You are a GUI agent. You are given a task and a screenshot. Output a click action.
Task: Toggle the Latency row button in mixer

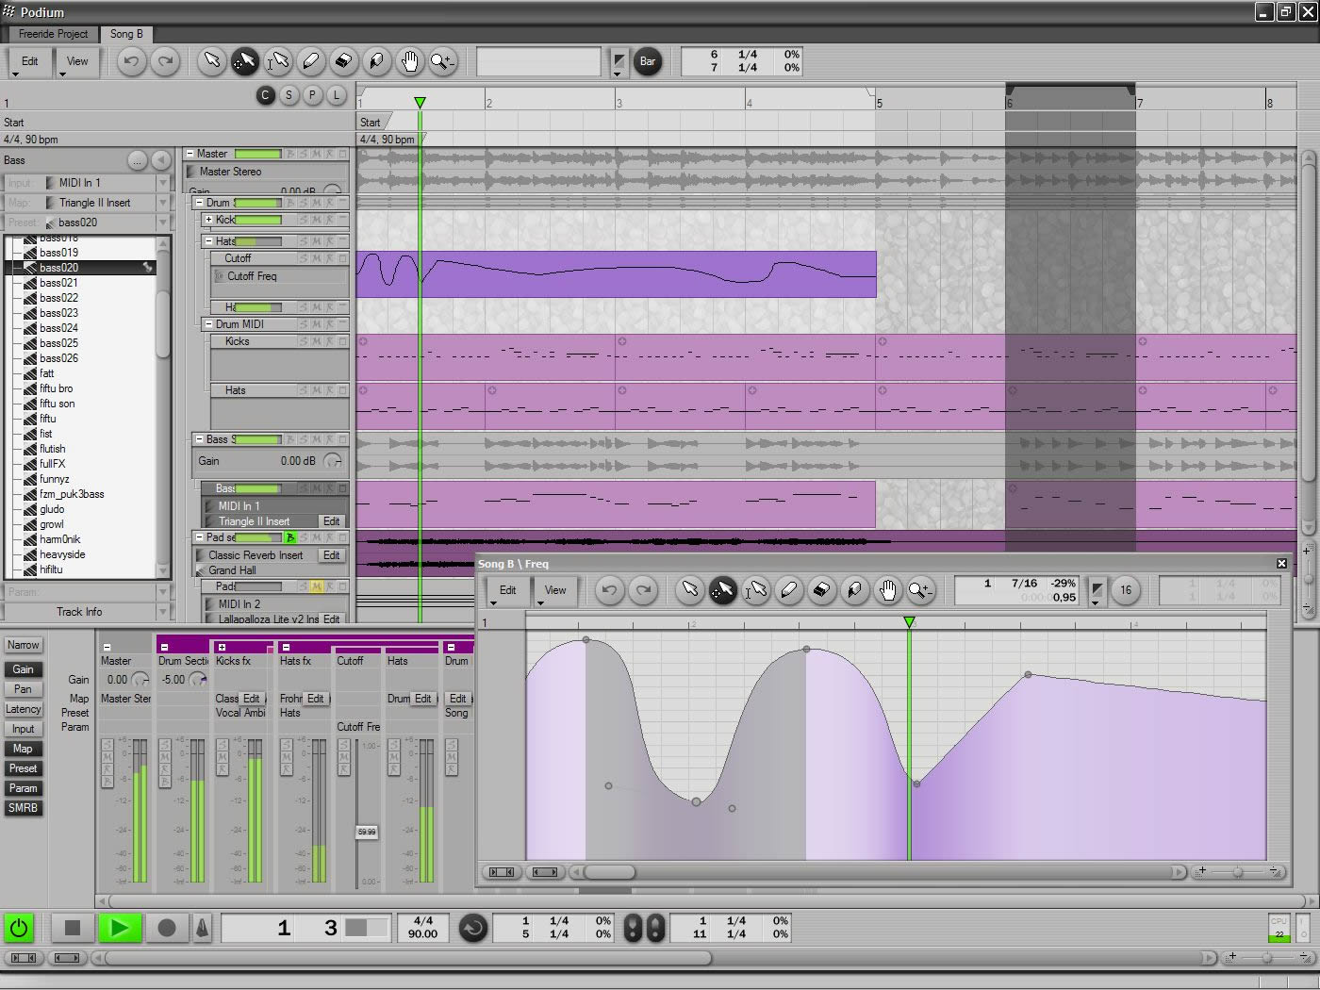[23, 709]
